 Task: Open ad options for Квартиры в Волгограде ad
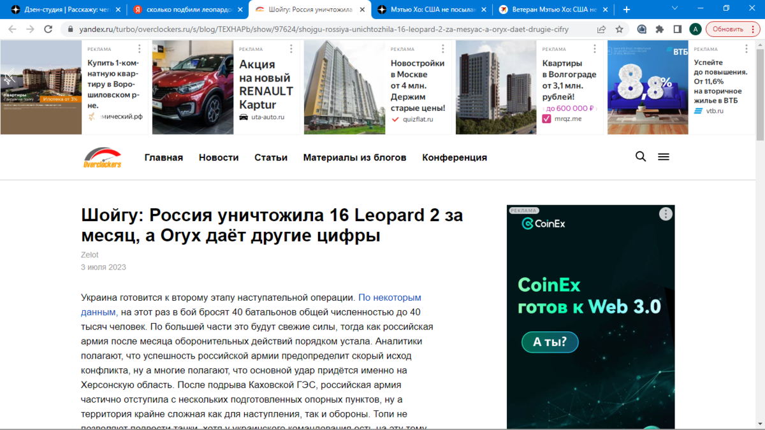595,49
